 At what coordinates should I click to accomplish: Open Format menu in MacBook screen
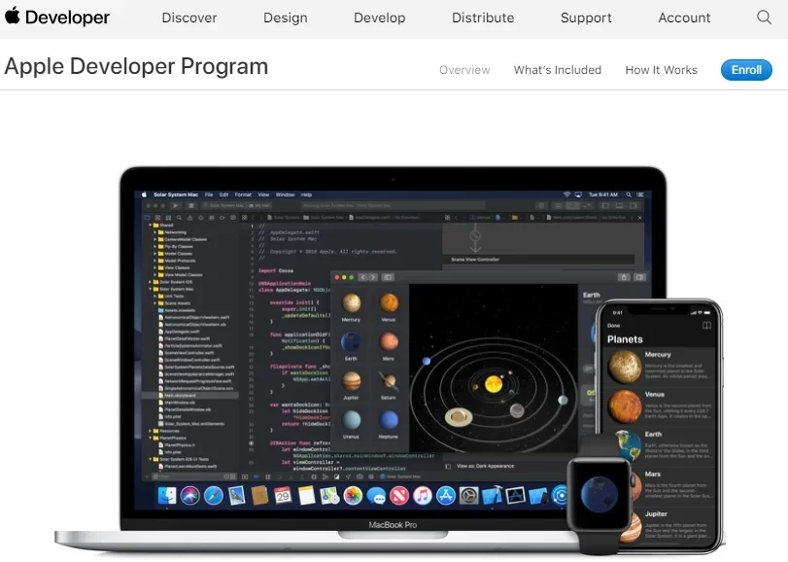[x=243, y=194]
